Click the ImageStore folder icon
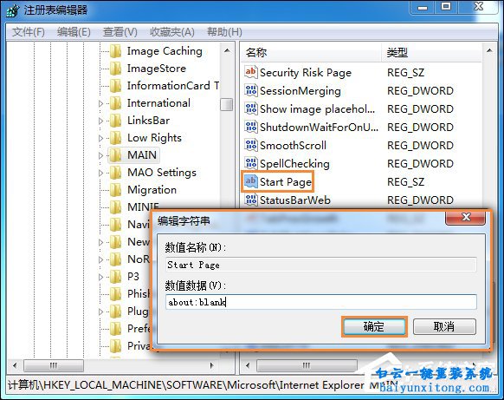The height and width of the screenshot is (400, 504). [115, 69]
